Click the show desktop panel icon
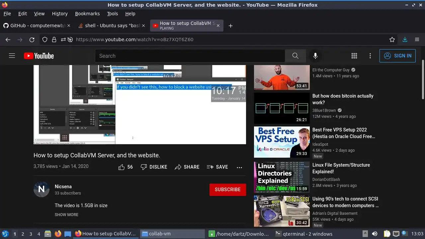Image resolution: width=425 pixels, height=239 pixels. (68, 234)
